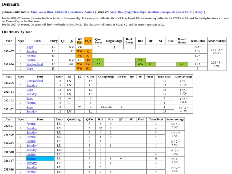
Task: Click the League Stage column header
Action: [114, 41]
